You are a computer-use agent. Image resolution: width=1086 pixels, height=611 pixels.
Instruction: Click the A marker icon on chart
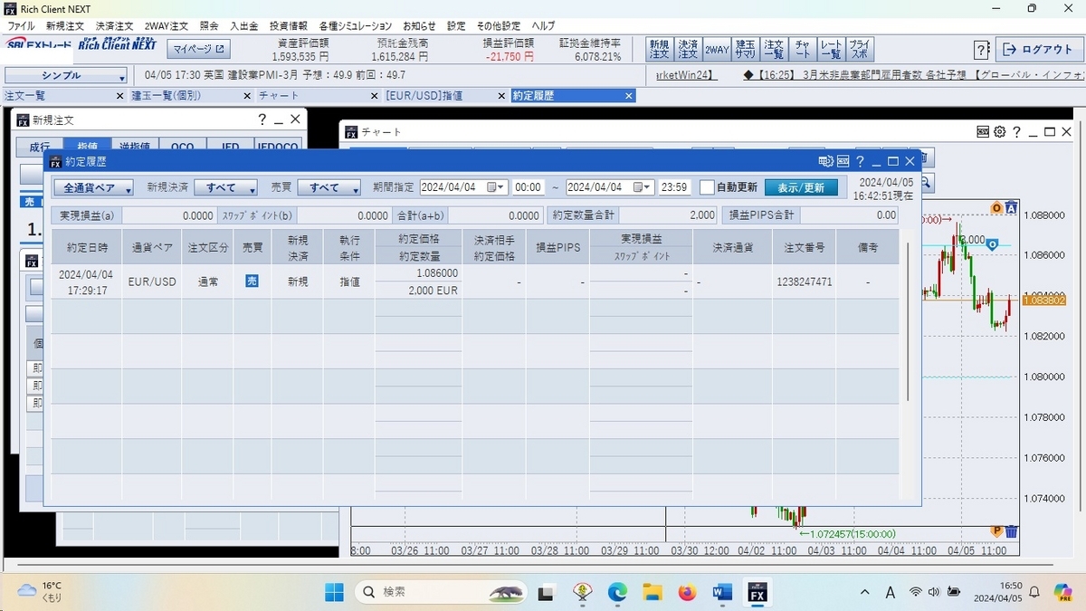[x=1012, y=208]
